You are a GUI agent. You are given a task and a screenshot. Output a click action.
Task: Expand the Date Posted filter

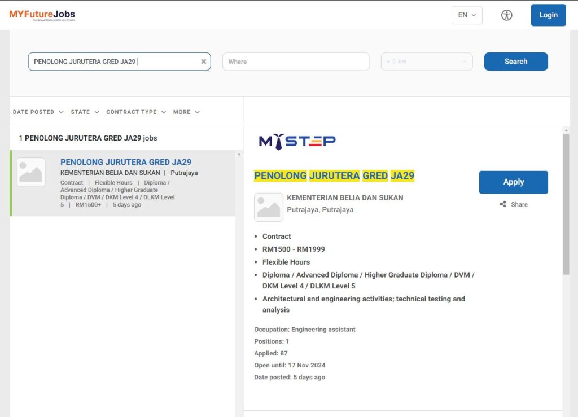38,112
